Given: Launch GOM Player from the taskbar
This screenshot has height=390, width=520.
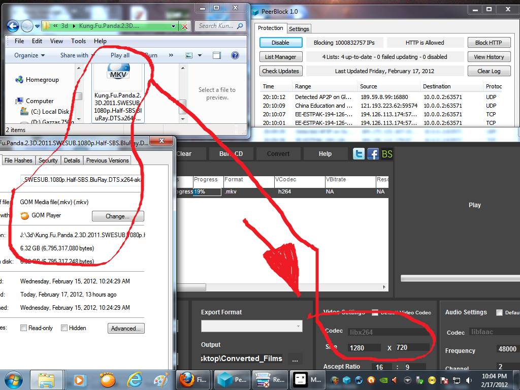Looking at the screenshot, I should click(x=107, y=379).
